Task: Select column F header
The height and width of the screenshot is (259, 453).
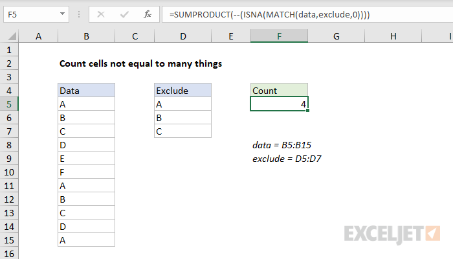Action: coord(279,37)
